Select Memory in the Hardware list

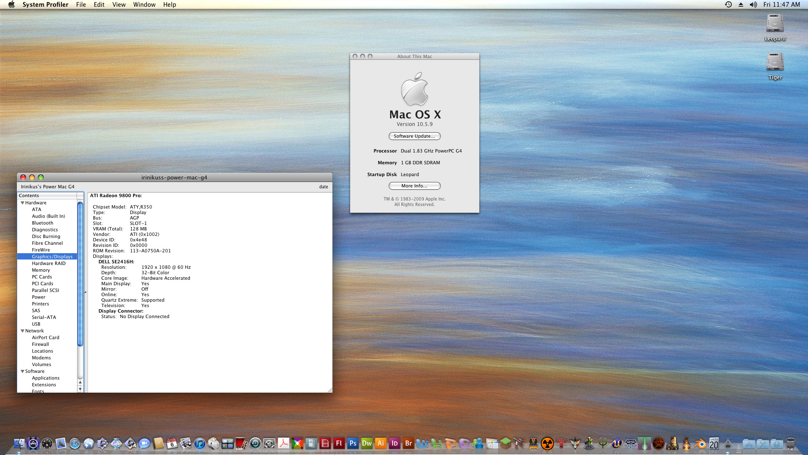(41, 270)
